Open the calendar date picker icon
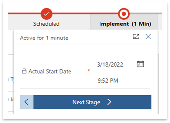170x123 pixels. 140,64
